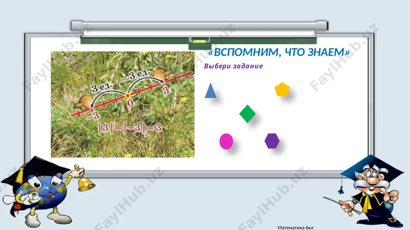
Task: Select the 'Математика-6кл' footer text
Action: [x=296, y=228]
